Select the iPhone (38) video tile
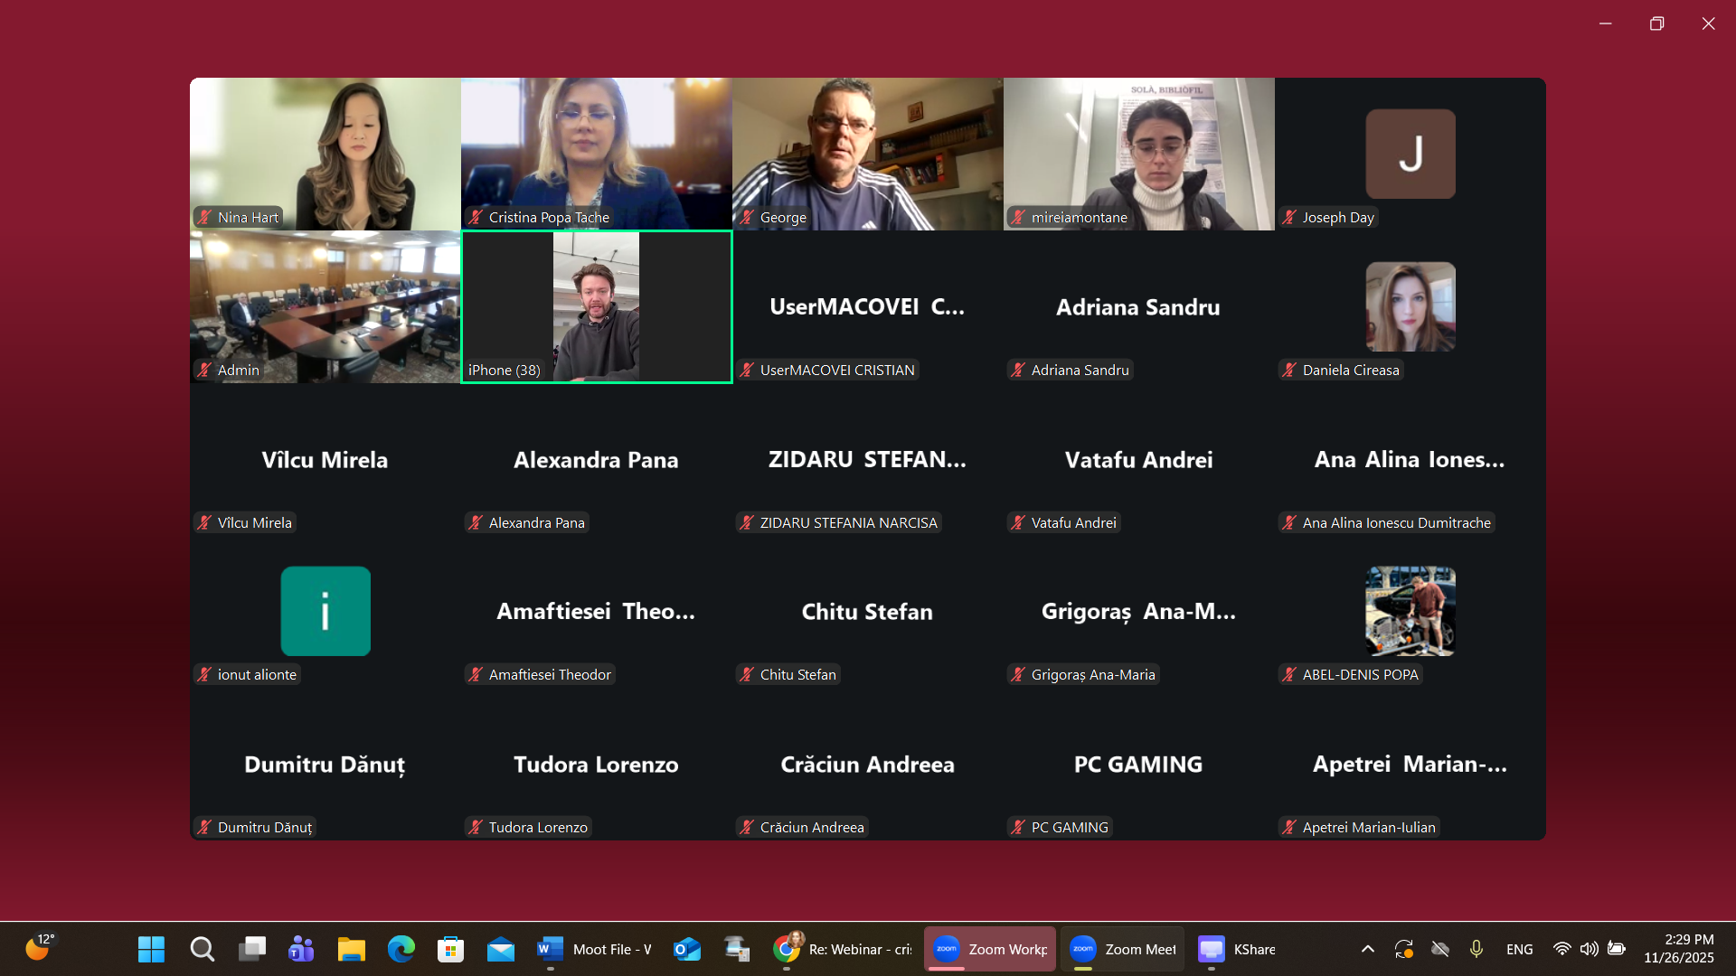 pos(597,306)
